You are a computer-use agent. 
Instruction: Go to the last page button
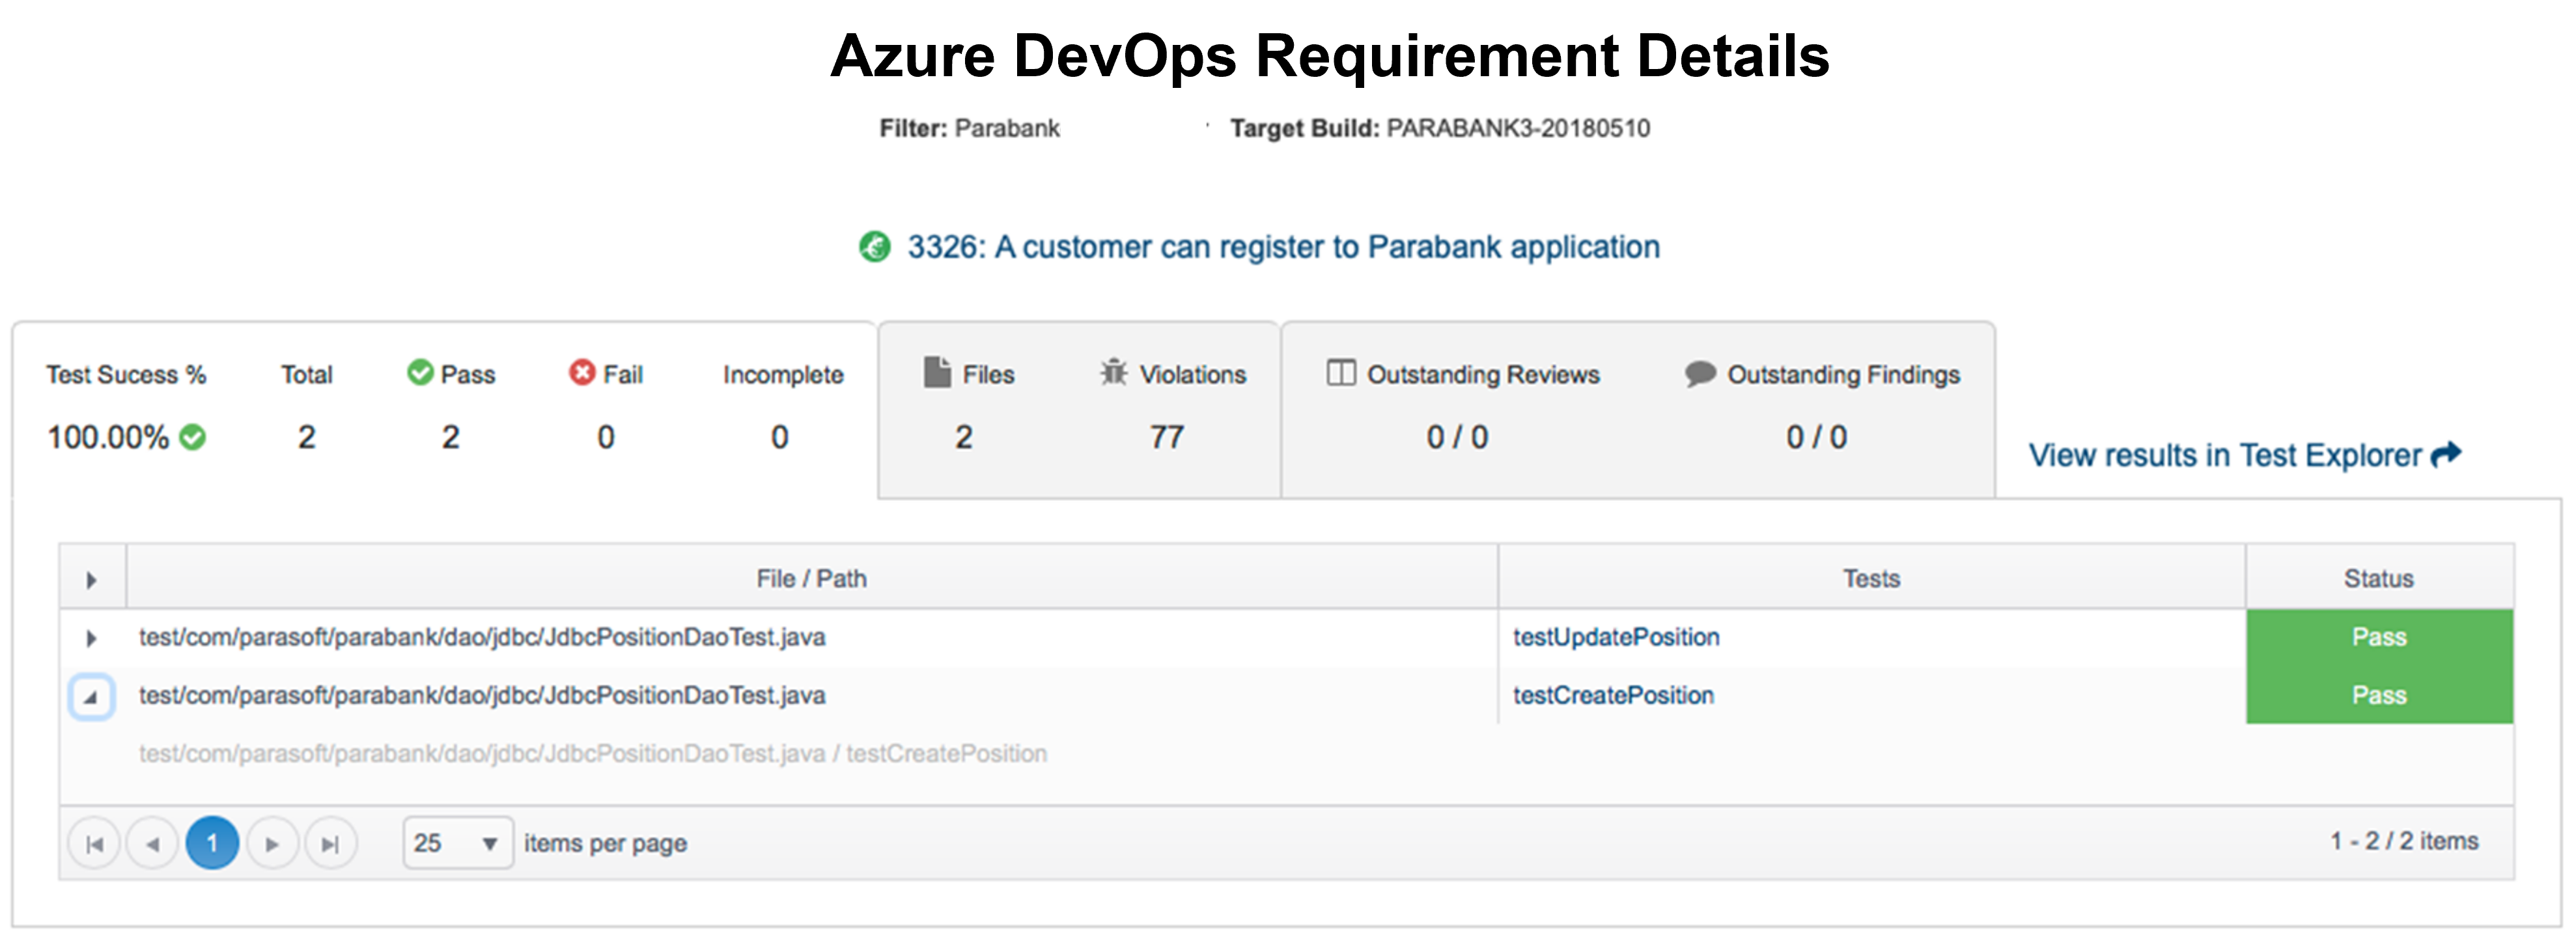330,844
